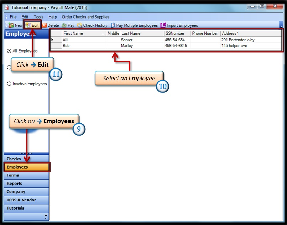The image size is (287, 225).
Task: Click the Middle column header
Action: (x=113, y=34)
